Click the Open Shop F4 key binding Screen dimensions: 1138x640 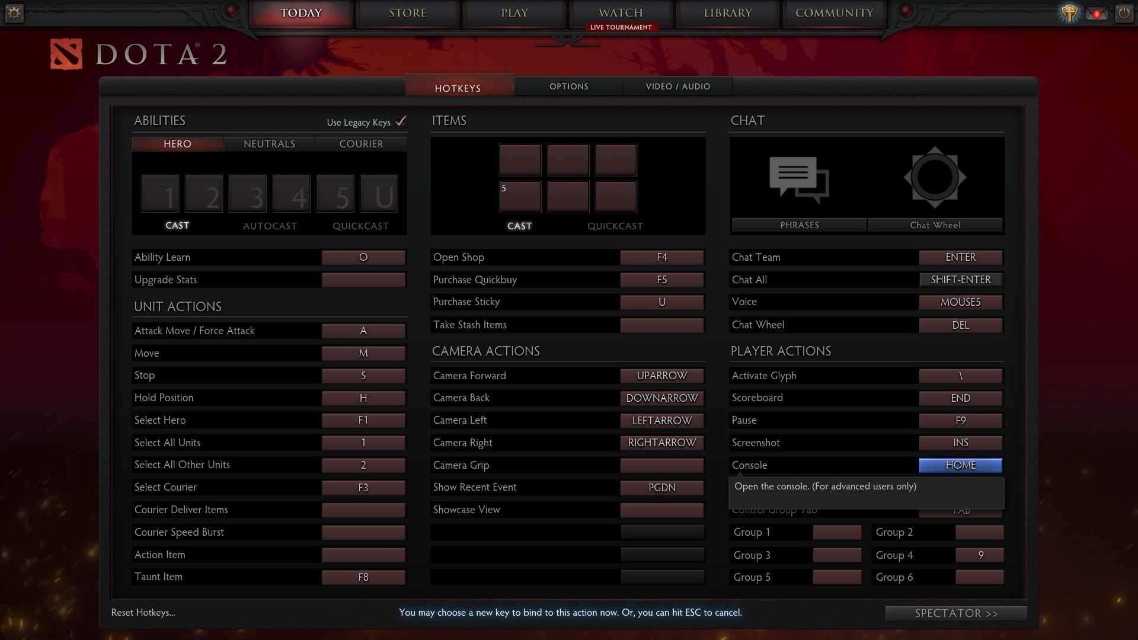[x=662, y=257]
